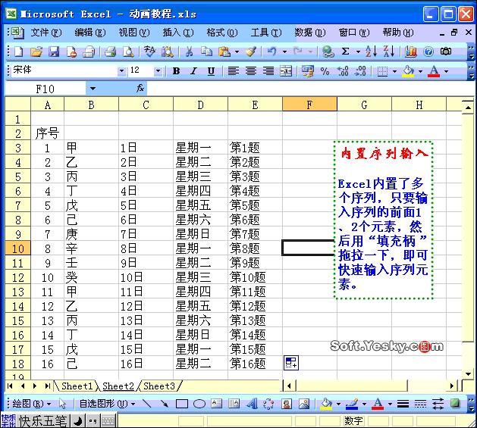Select column F header

point(309,105)
